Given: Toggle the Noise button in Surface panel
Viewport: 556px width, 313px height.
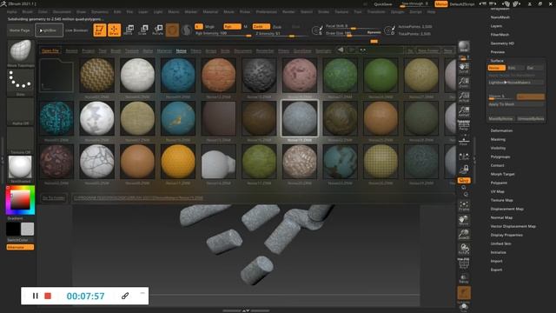Looking at the screenshot, I should tap(496, 68).
